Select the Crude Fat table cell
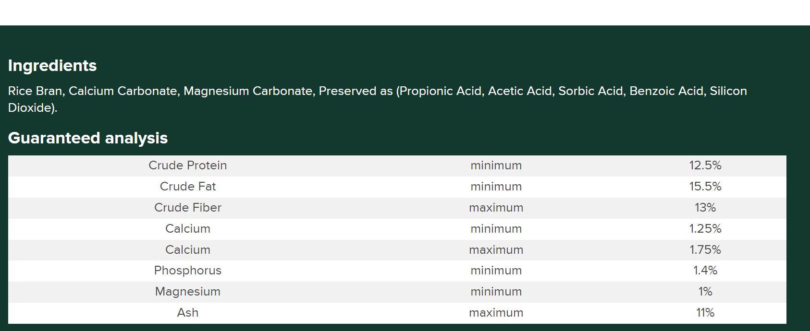The width and height of the screenshot is (810, 331). (187, 187)
